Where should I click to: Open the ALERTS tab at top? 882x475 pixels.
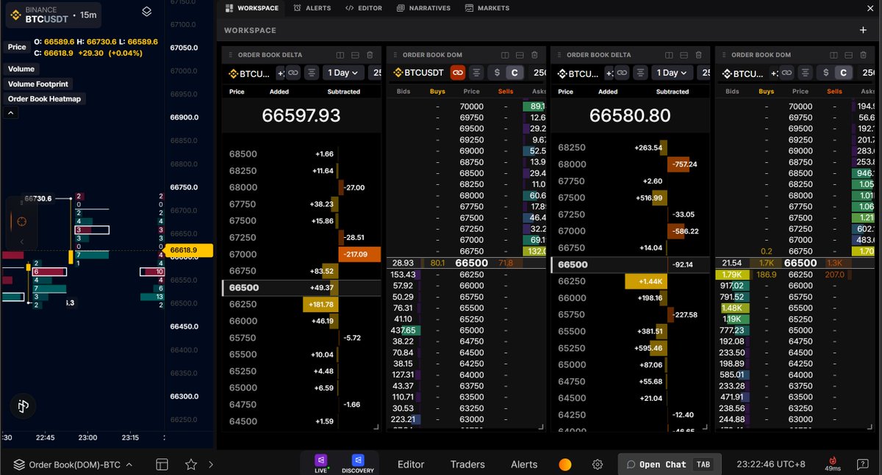point(312,8)
